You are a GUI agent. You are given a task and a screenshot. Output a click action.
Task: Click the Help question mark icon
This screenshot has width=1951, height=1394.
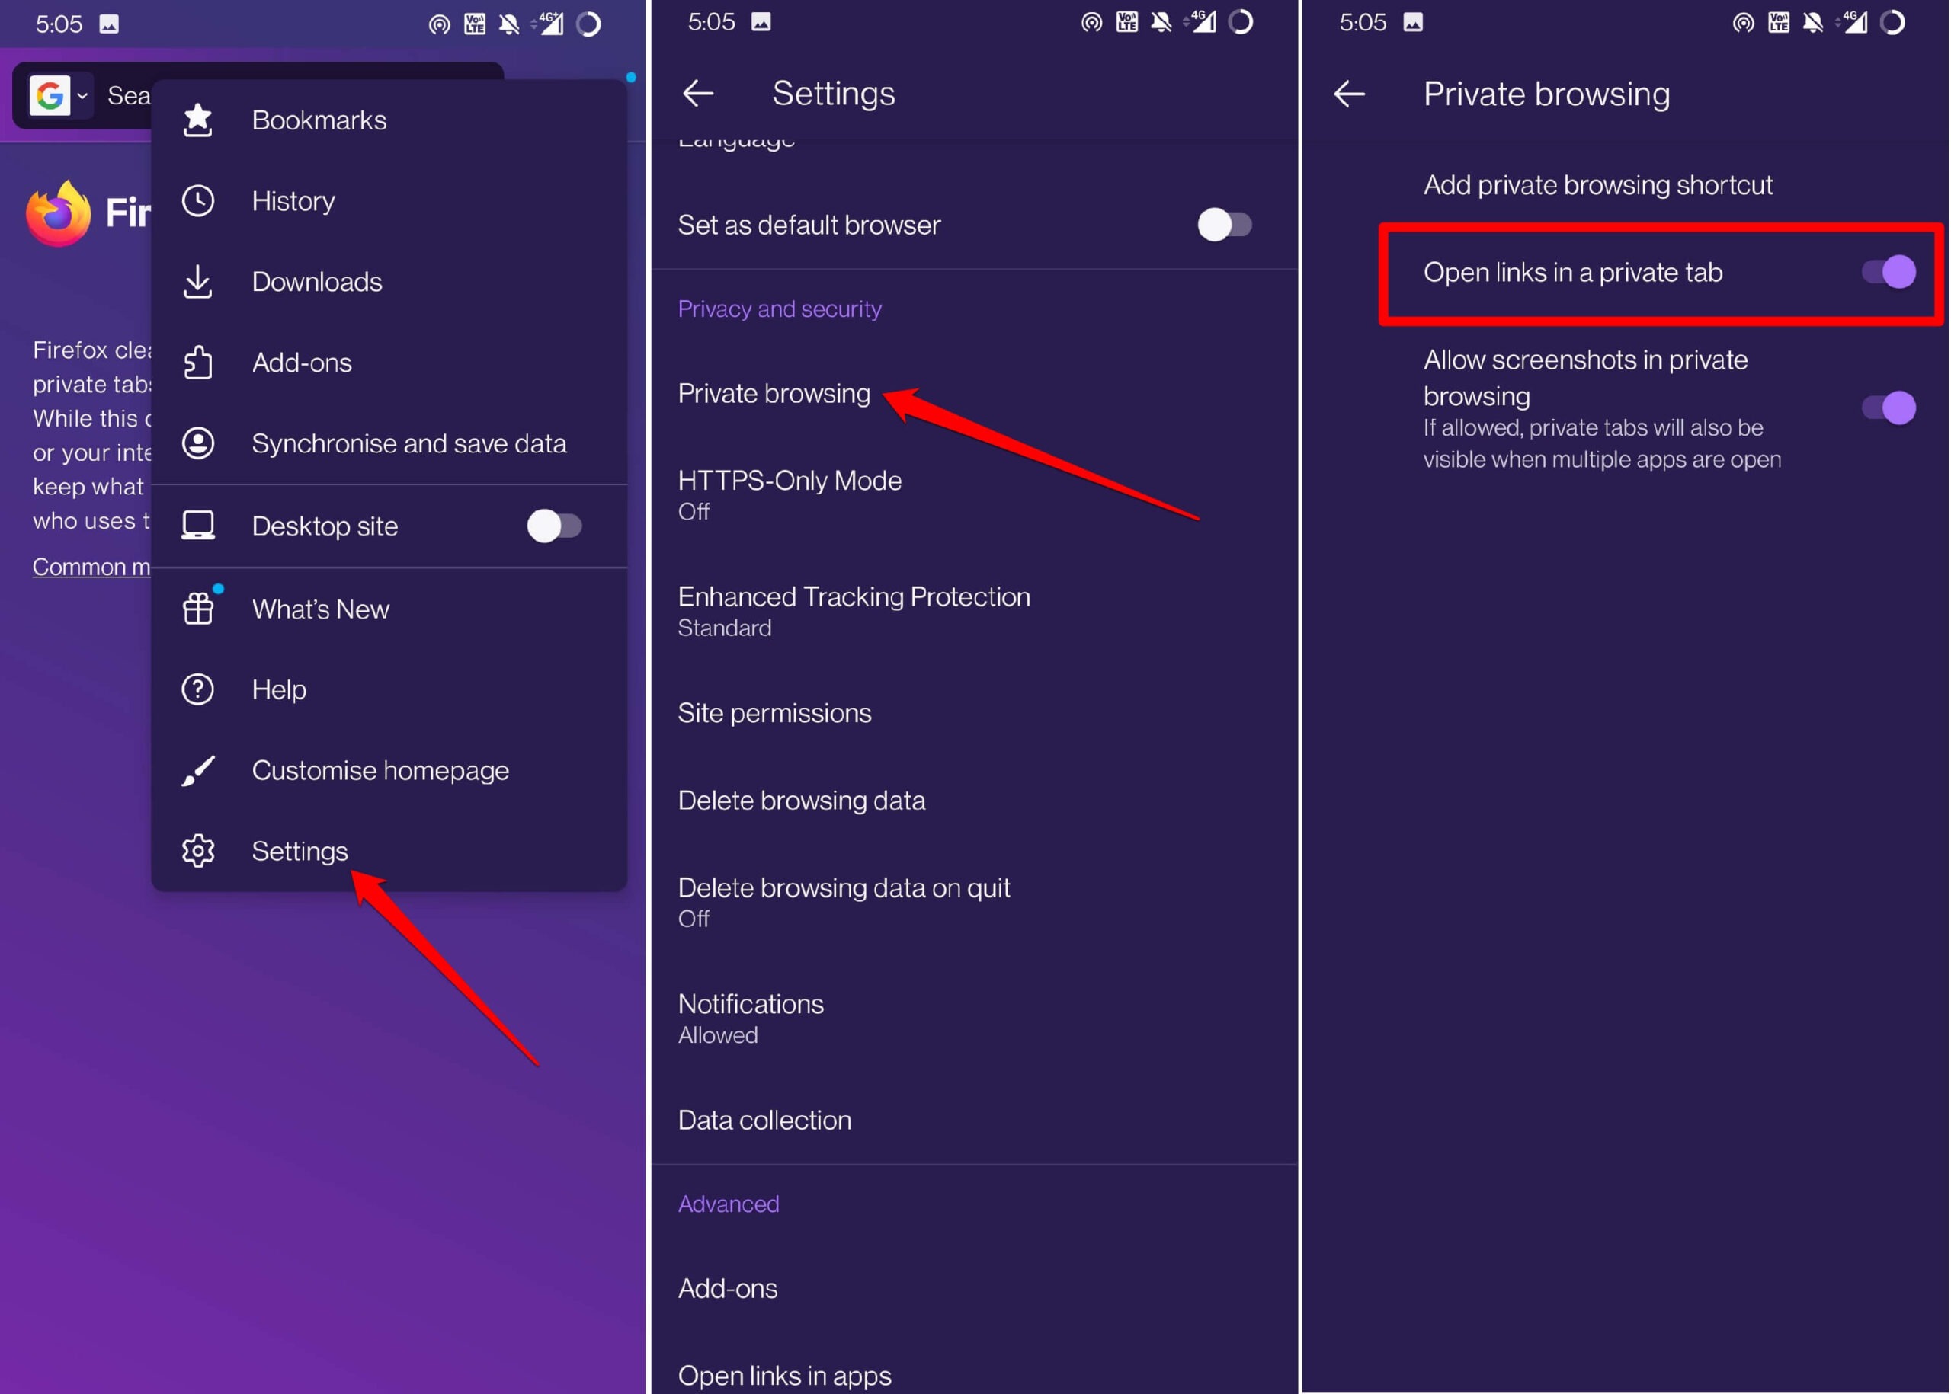pos(197,689)
